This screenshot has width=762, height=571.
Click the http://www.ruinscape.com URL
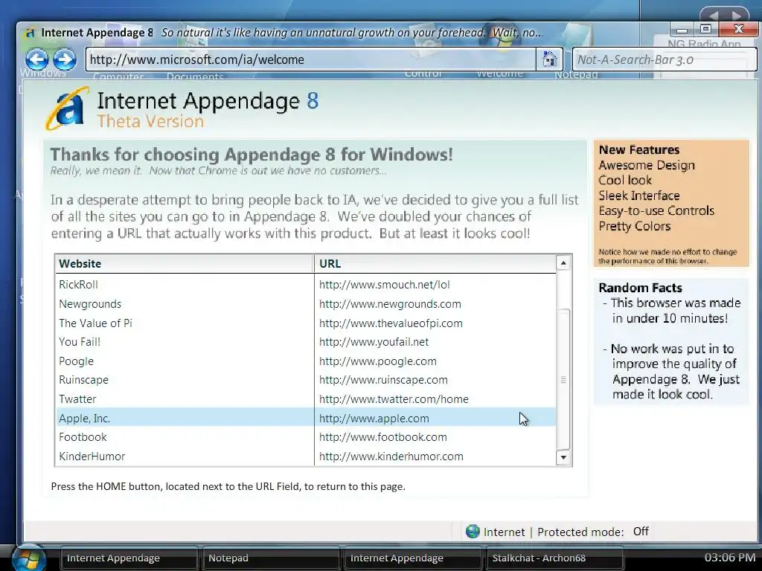(383, 380)
